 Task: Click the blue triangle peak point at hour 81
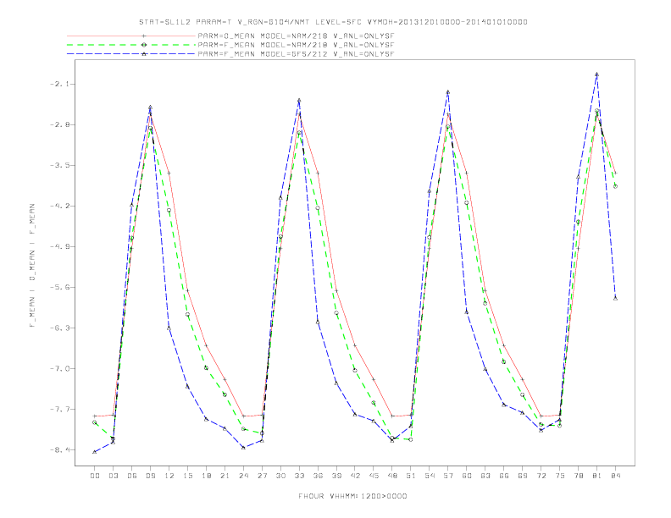[597, 74]
